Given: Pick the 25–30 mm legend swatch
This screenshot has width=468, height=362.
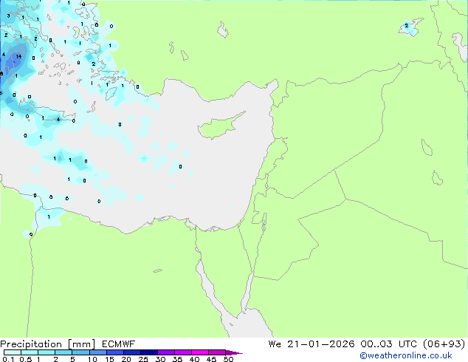Looking at the screenshot, I should click(149, 352).
